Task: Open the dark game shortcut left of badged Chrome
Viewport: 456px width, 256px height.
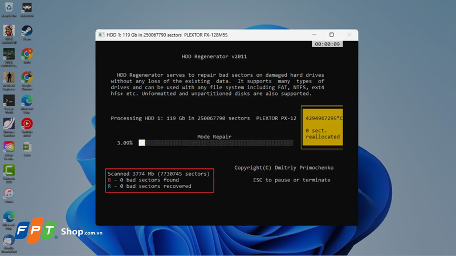Action: click(x=9, y=57)
